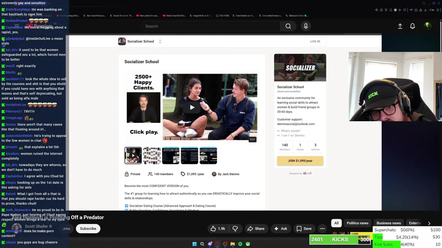
Task: Select the third preview thumbnail
Action: [x=171, y=155]
